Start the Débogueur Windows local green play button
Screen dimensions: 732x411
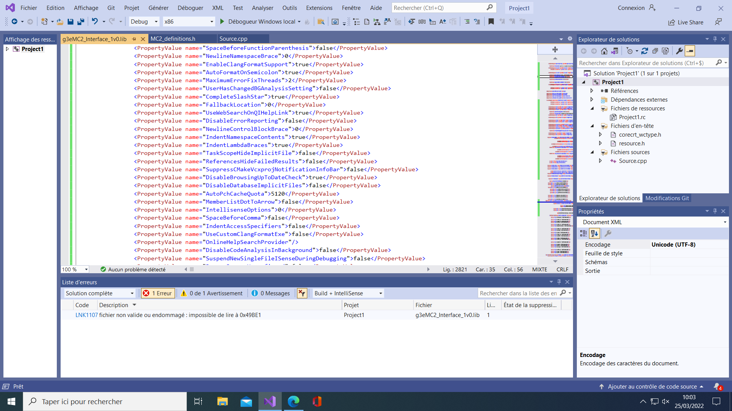(222, 22)
